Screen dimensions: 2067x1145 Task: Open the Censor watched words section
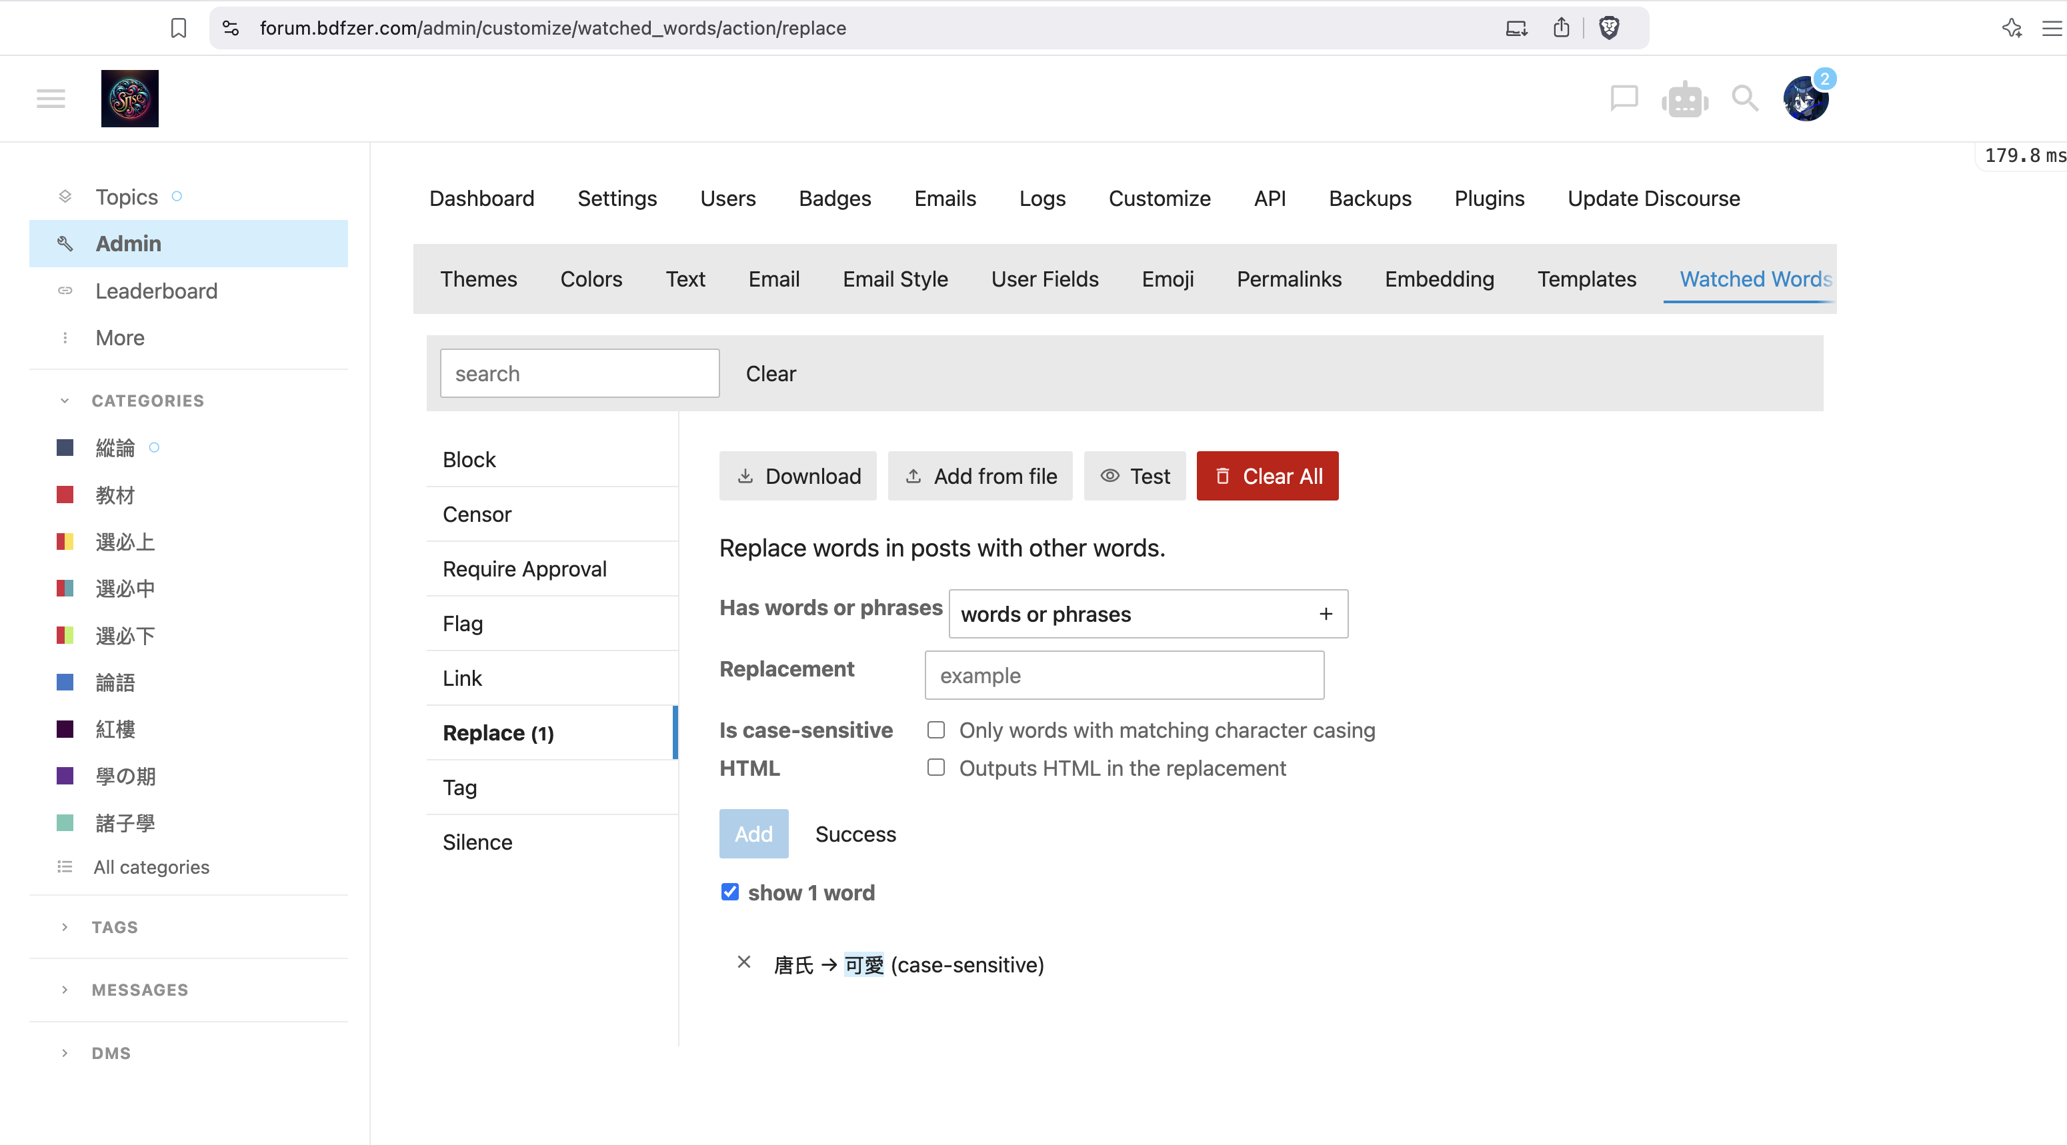(x=477, y=514)
